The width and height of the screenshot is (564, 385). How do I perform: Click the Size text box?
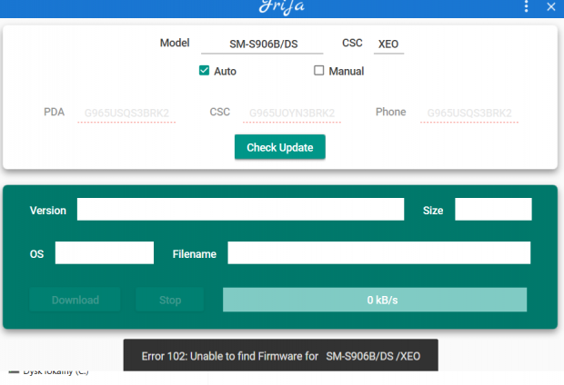point(493,210)
